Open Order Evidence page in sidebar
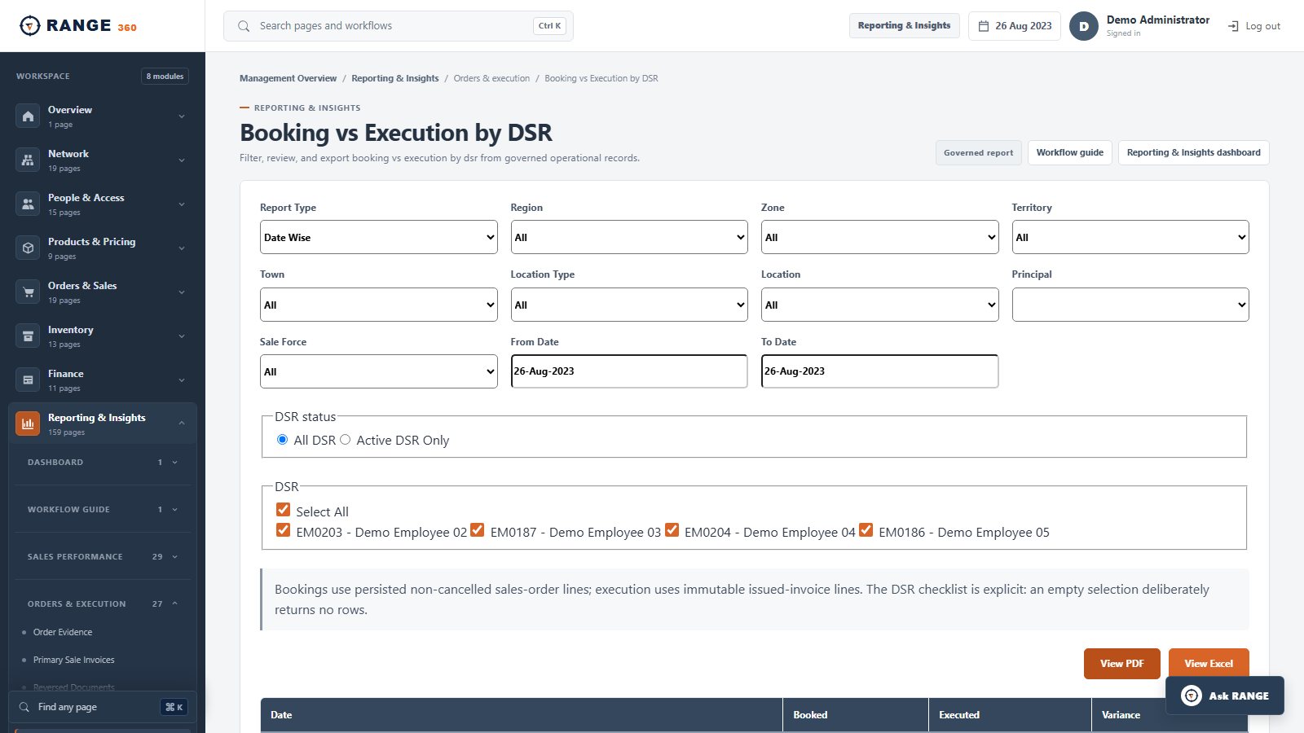Viewport: 1304px width, 733px height. click(x=63, y=632)
